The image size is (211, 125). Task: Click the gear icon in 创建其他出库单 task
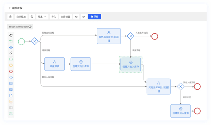pos(81,62)
